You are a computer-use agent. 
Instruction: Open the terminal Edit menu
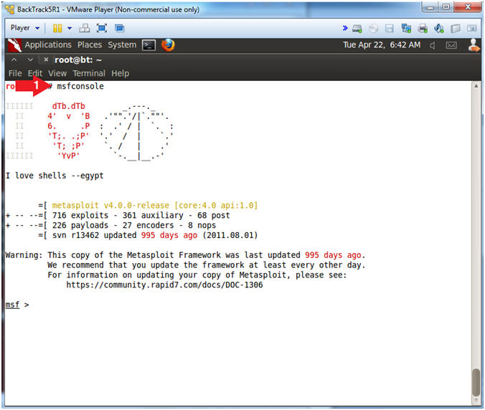pos(35,74)
